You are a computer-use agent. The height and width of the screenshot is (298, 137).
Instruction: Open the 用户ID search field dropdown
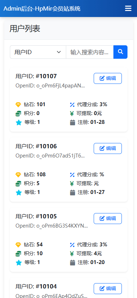38,52
